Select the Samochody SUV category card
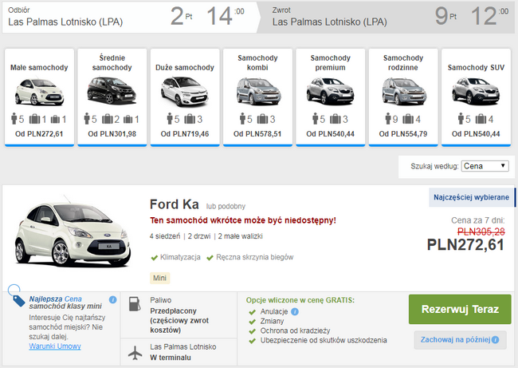 tap(476, 97)
